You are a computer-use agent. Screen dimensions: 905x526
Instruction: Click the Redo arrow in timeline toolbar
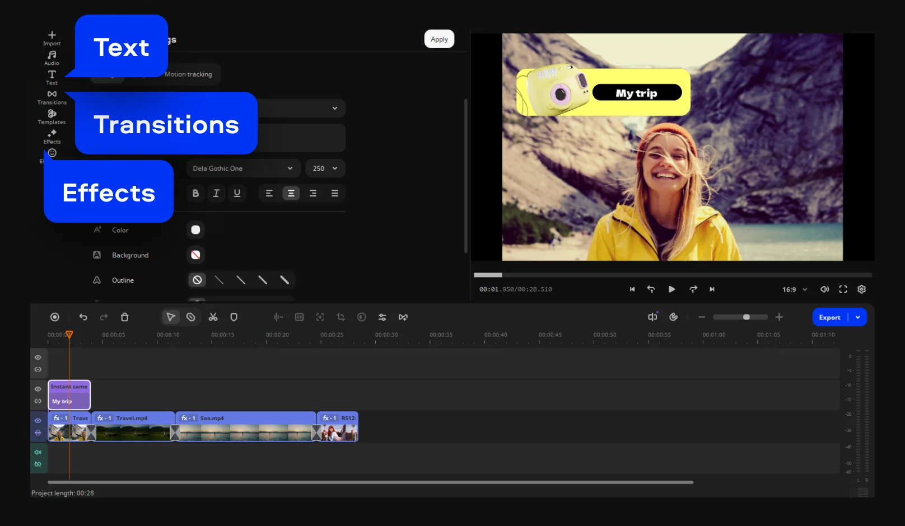[104, 317]
